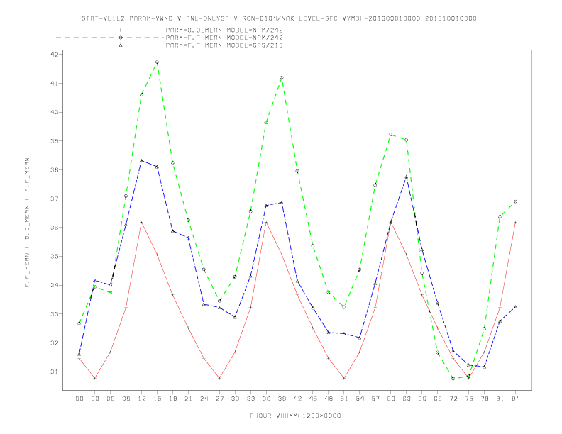The height and width of the screenshot is (434, 562).
Task: Click x-axis forecast hour label 06
Action: coord(111,399)
